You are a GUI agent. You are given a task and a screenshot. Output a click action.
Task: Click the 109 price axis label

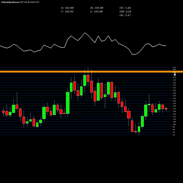(x=174, y=122)
